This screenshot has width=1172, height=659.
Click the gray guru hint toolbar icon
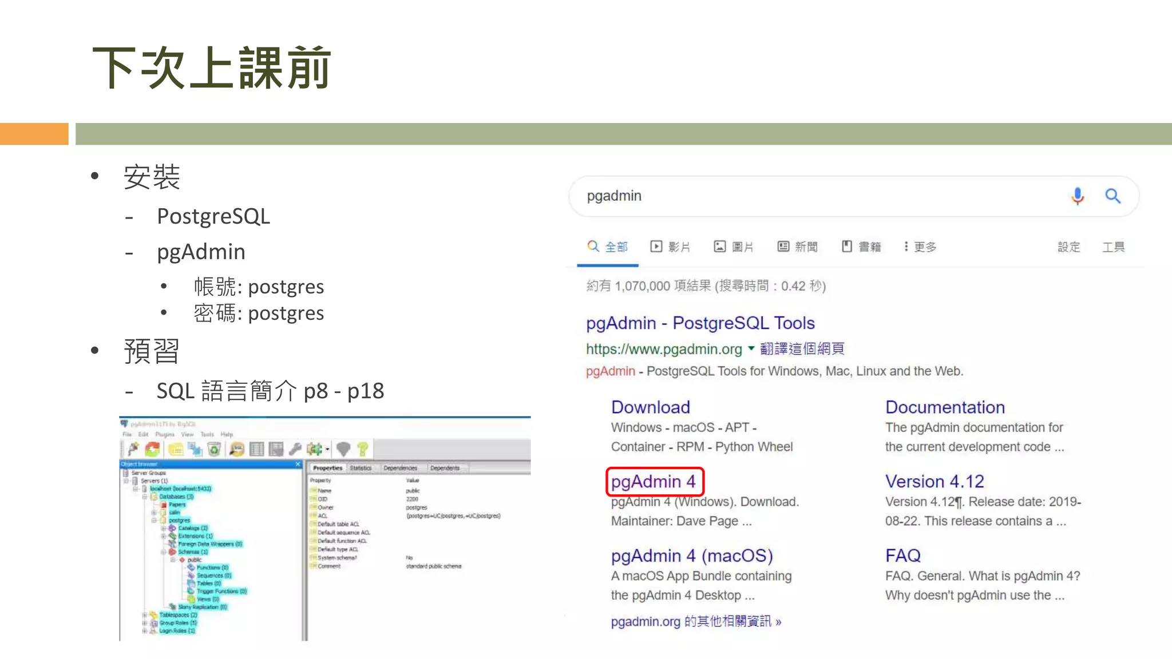tap(343, 449)
